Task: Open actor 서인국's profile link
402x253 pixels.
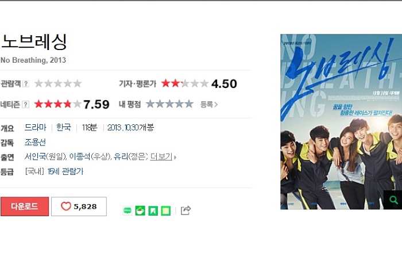Action: pos(35,156)
